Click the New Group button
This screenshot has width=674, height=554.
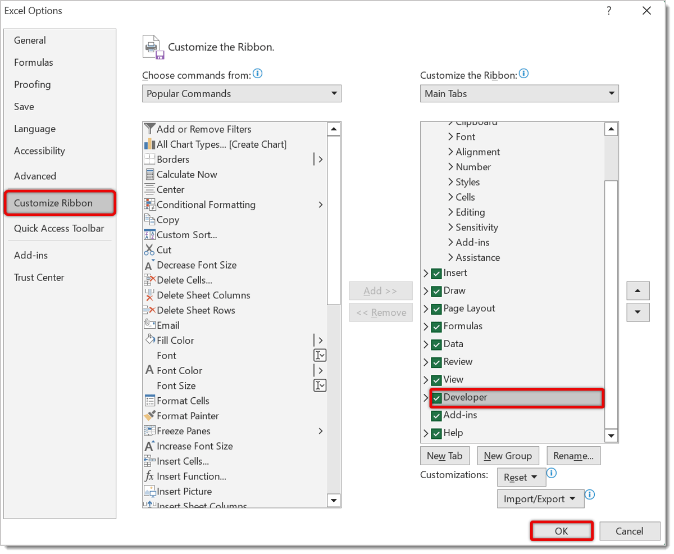[508, 456]
